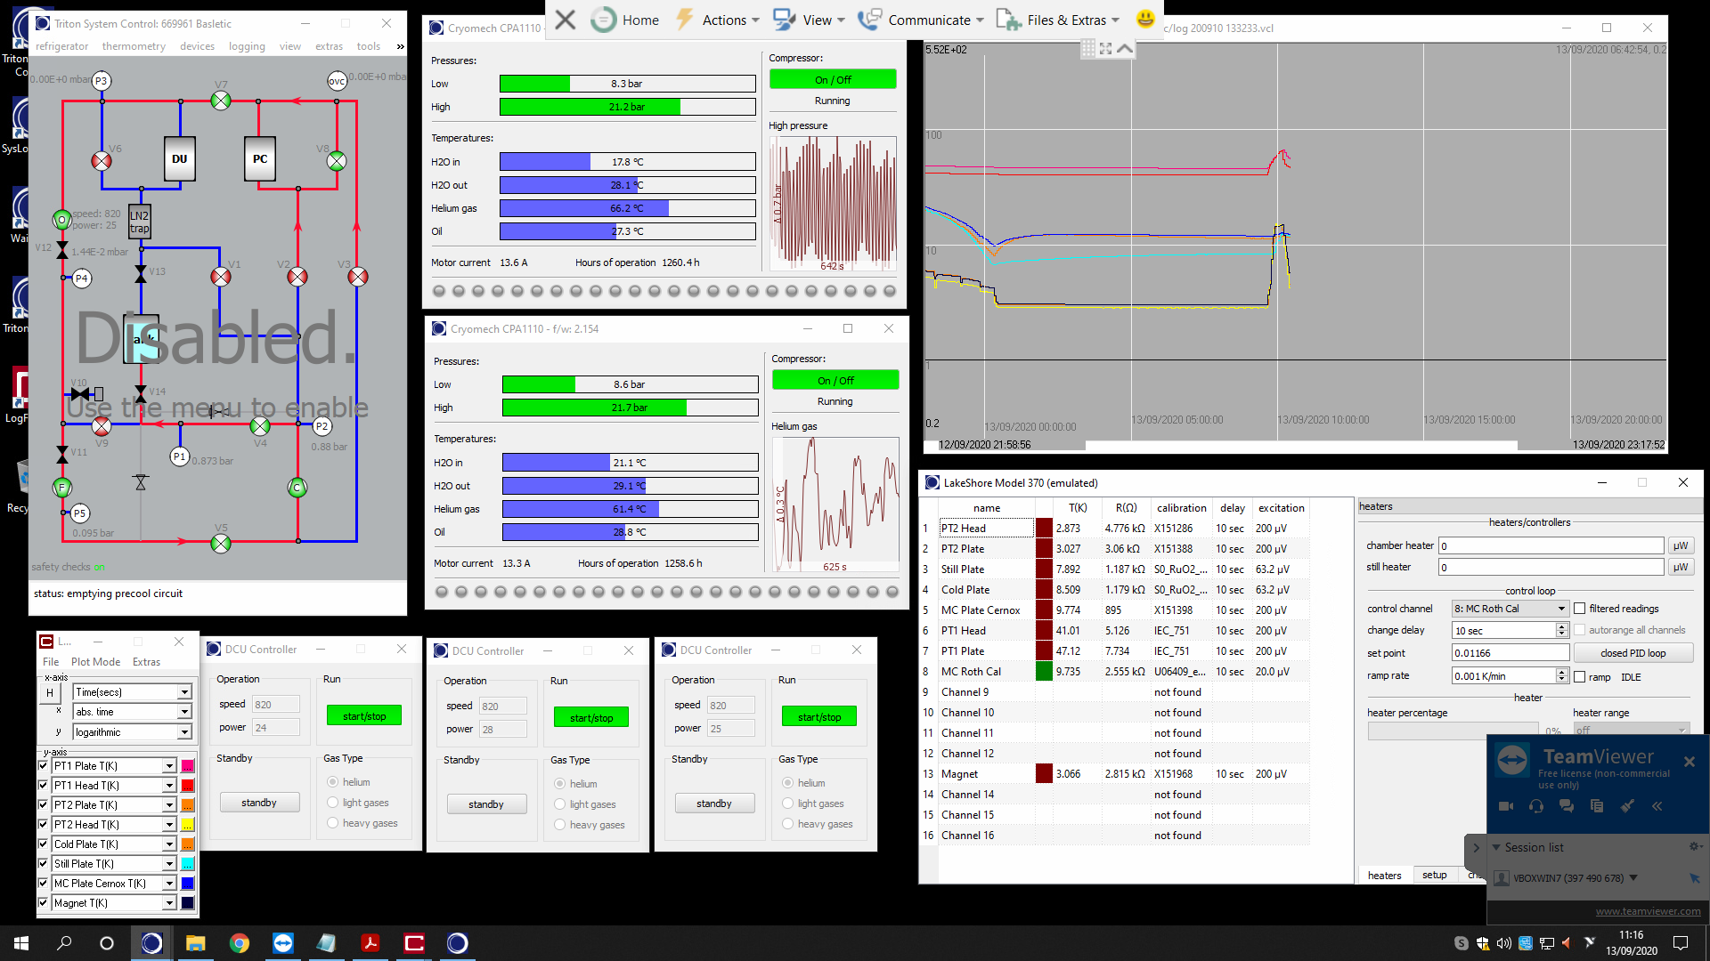Click valve V8 in the Triton schematic
The image size is (1710, 961).
337,161
